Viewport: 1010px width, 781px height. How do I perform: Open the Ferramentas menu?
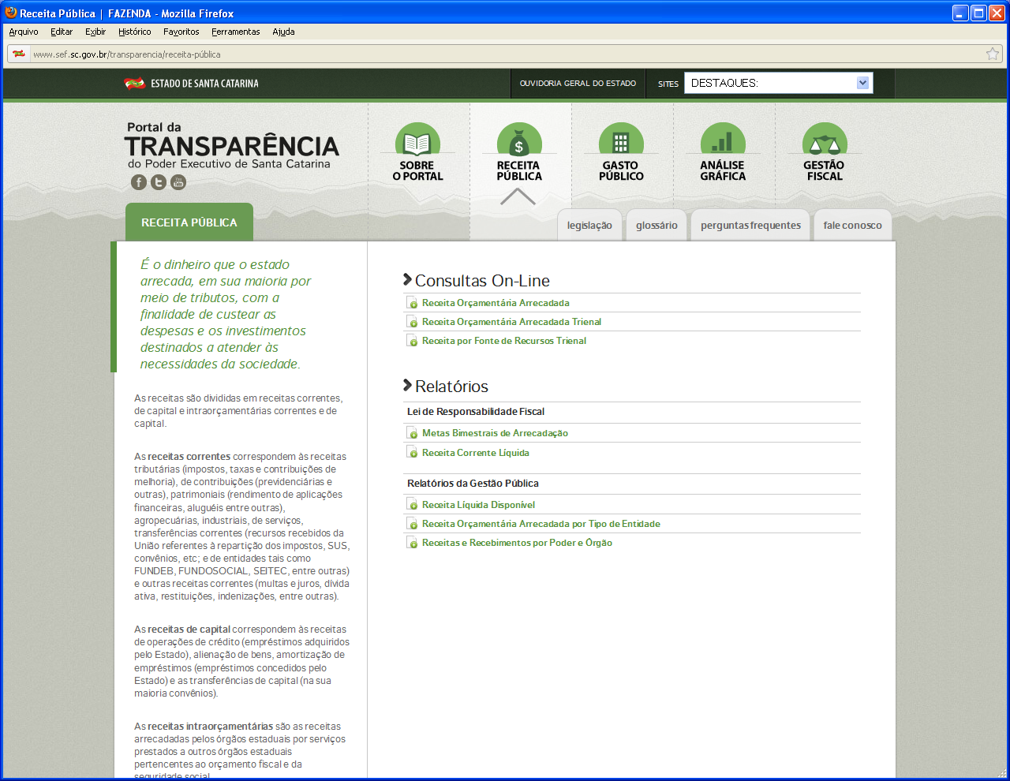236,32
